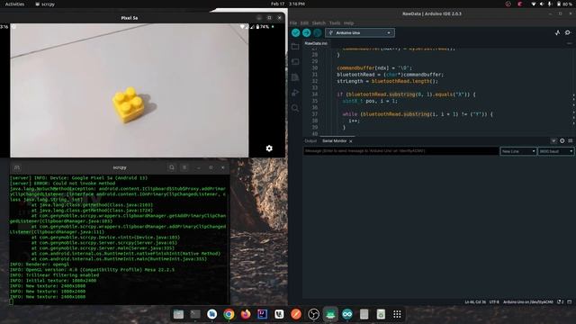The image size is (576, 324).
Task: Open the Files app from the dock
Action: click(178, 314)
